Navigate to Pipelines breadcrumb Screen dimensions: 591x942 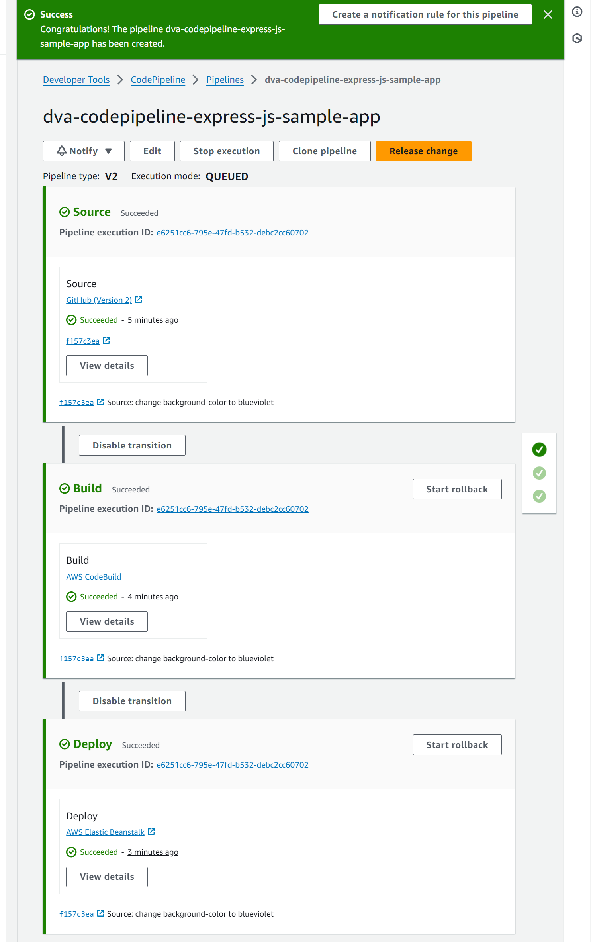225,80
